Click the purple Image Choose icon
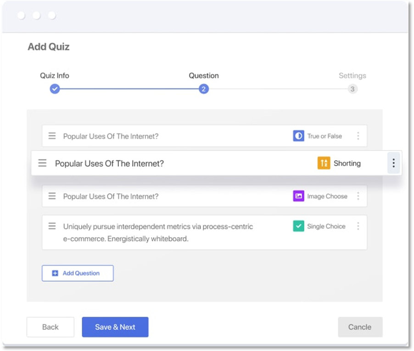Image resolution: width=414 pixels, height=351 pixels. 298,196
